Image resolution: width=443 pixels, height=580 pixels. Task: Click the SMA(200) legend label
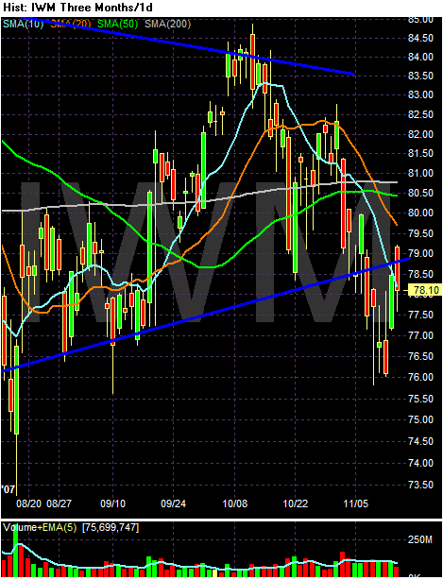click(167, 25)
